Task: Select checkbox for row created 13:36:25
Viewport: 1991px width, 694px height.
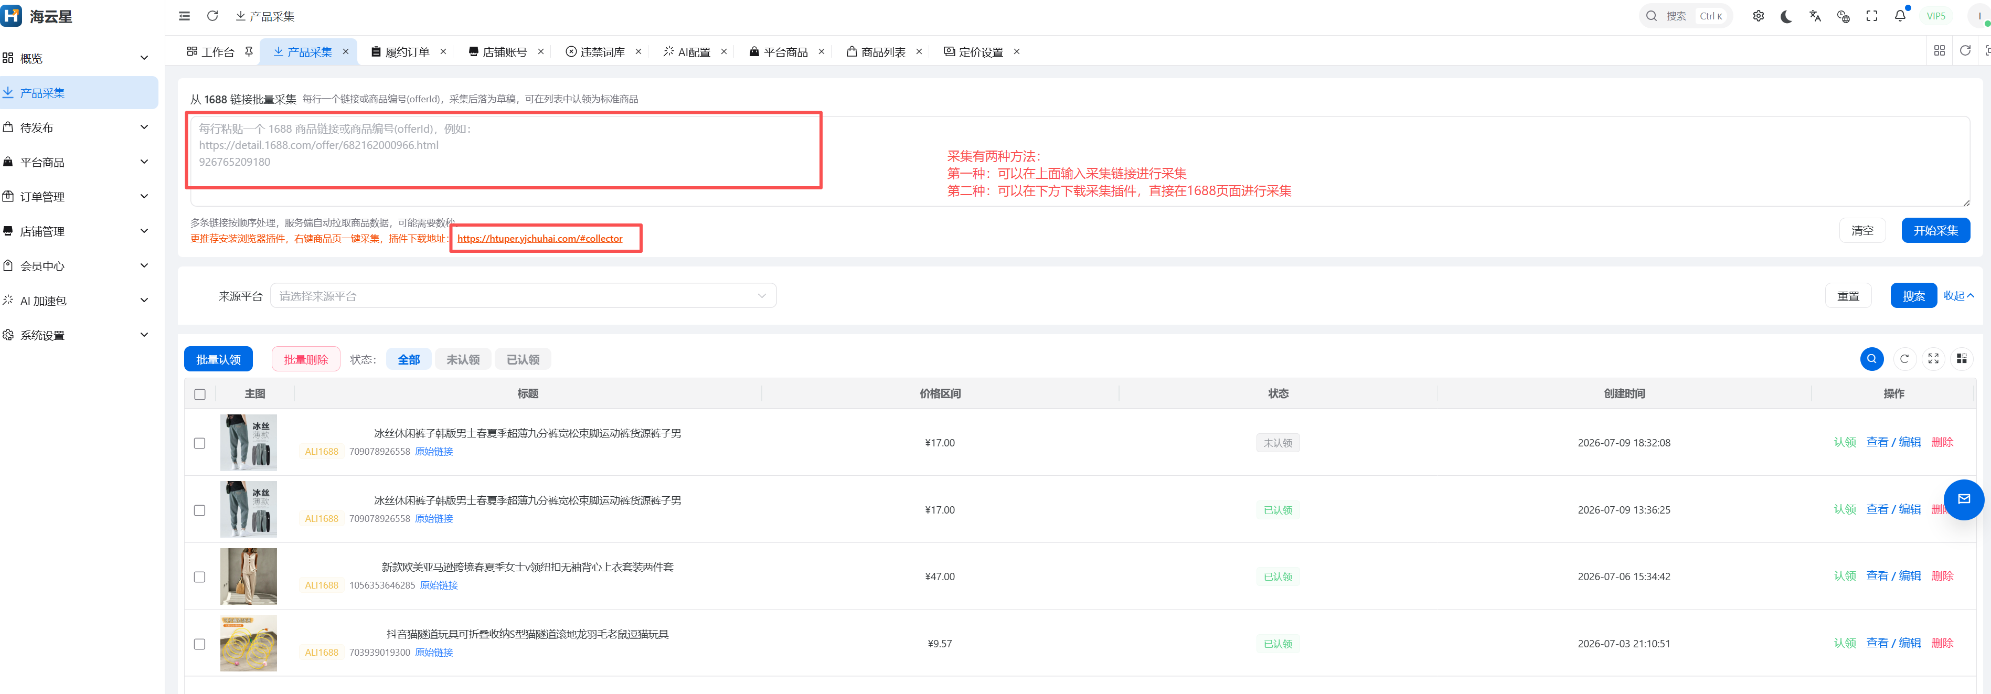Action: point(200,510)
